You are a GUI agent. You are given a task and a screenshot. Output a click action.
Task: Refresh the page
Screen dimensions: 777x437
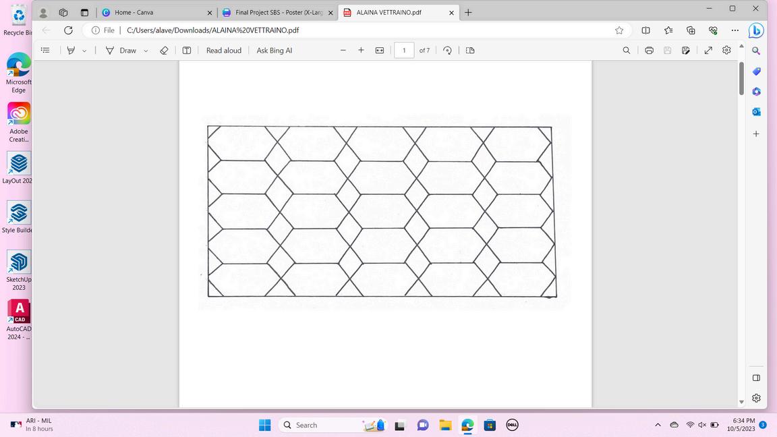(x=68, y=30)
